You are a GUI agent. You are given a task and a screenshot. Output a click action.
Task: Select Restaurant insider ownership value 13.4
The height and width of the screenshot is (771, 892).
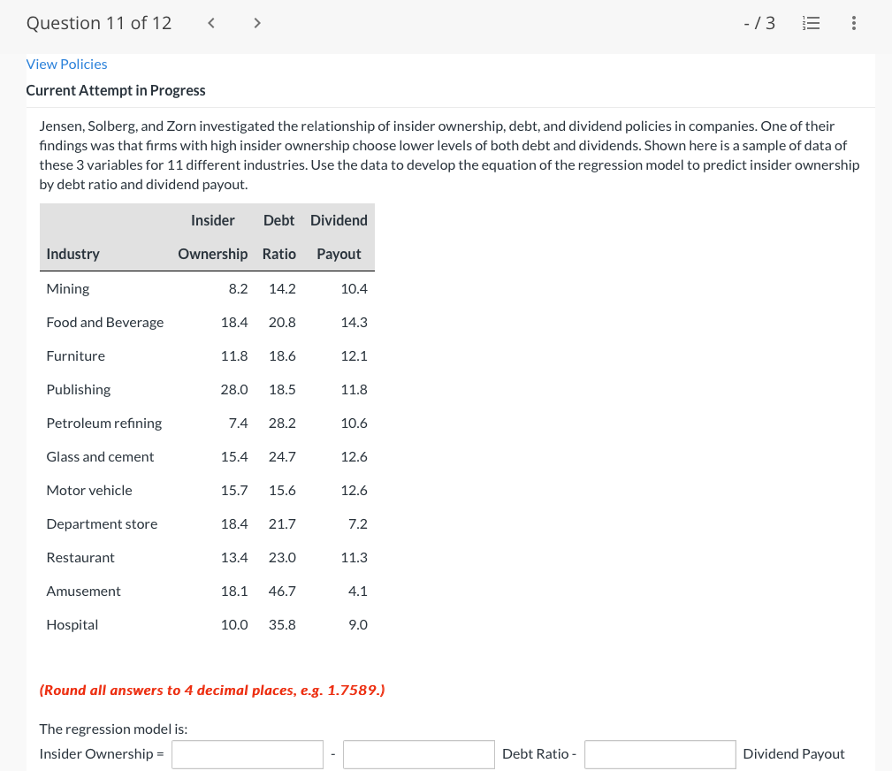click(234, 557)
